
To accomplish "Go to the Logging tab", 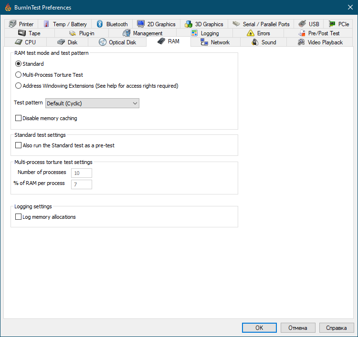I will click(205, 33).
